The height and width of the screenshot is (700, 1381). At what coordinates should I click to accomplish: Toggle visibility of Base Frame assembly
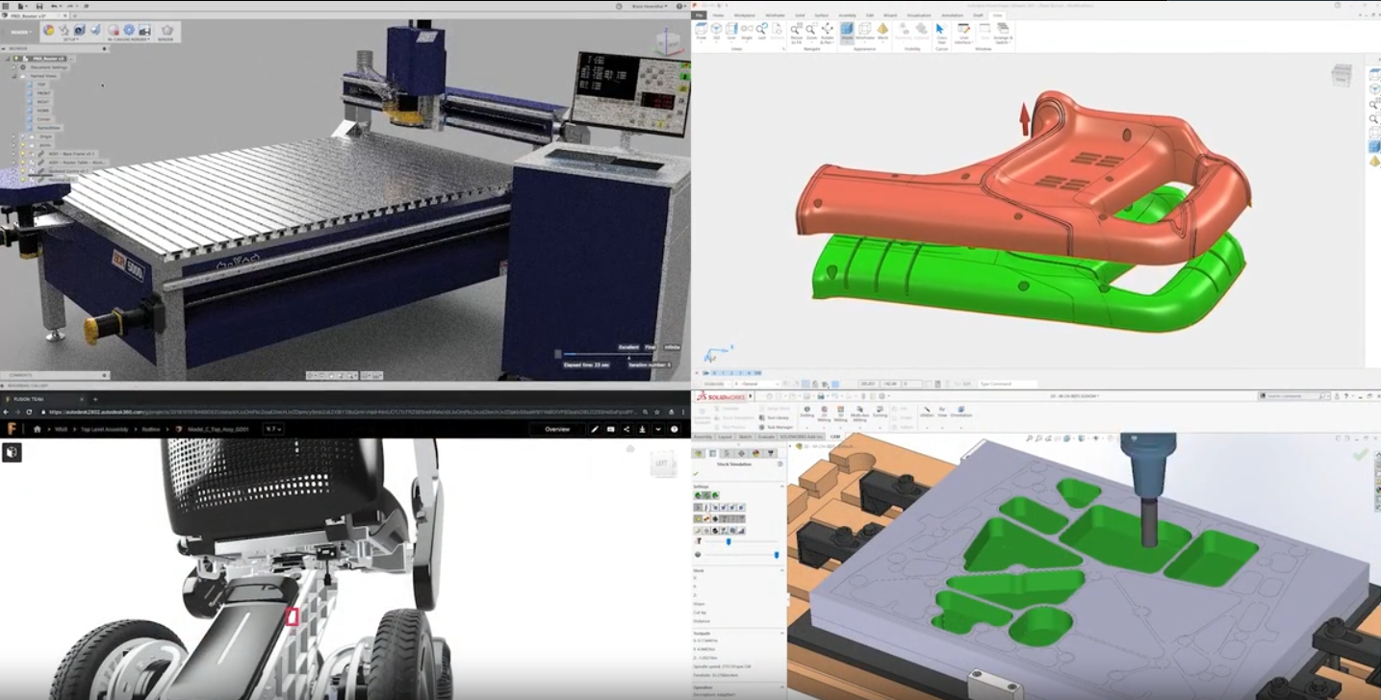[24, 154]
